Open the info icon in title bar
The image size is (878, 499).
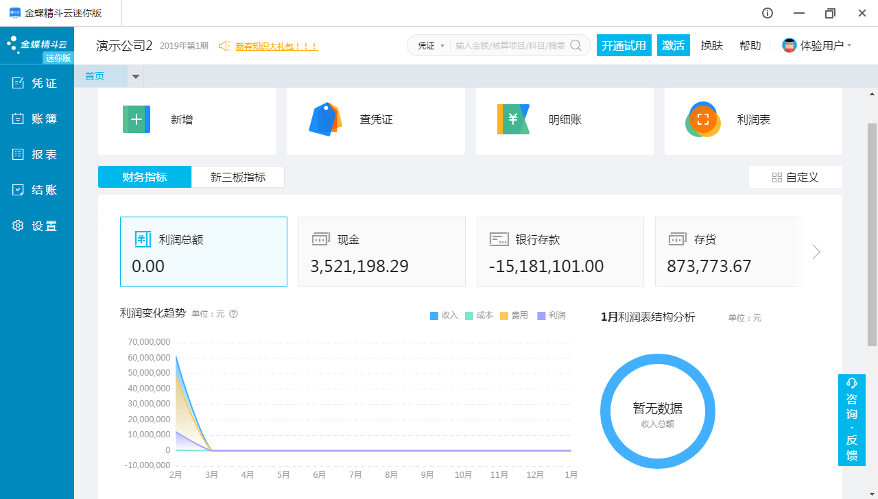tap(768, 13)
